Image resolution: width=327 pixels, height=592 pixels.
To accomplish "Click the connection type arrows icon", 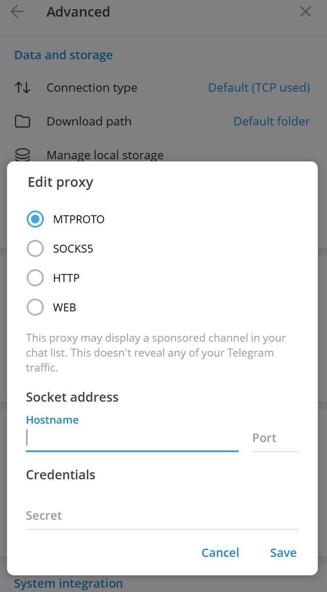I will 22,88.
